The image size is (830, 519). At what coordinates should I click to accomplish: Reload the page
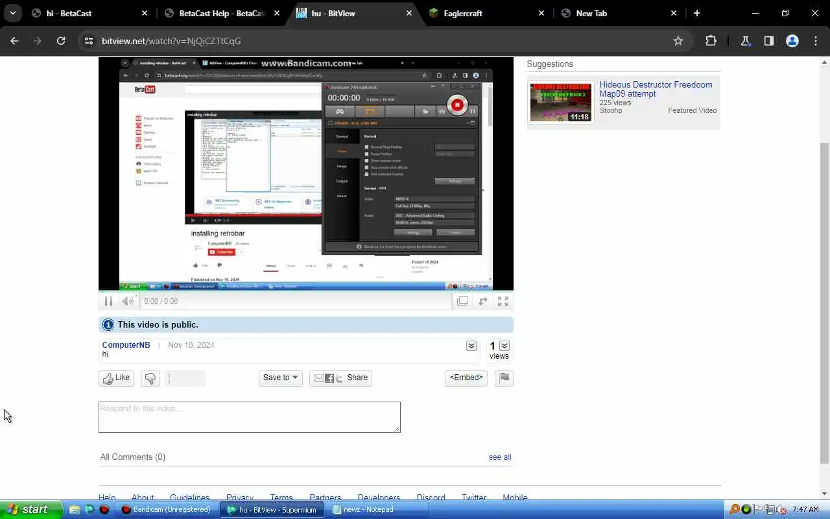point(61,41)
